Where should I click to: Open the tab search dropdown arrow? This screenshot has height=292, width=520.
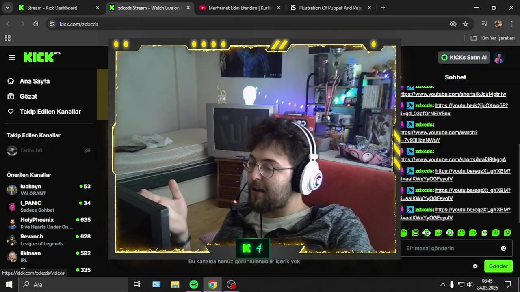tap(7, 8)
